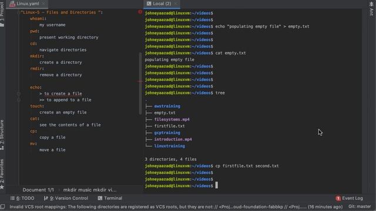
Task: Open the TODO tool window
Action: (22, 198)
